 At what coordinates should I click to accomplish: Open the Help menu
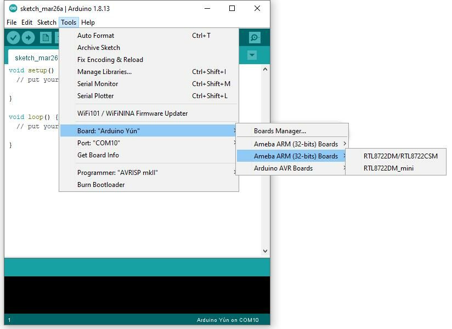click(88, 22)
